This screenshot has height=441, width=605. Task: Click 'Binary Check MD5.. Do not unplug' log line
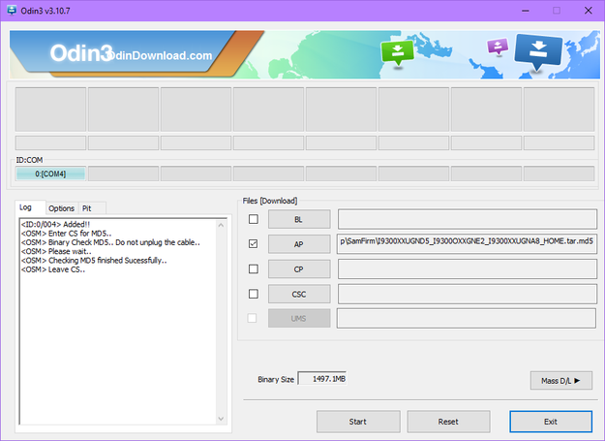pyautogui.click(x=110, y=242)
